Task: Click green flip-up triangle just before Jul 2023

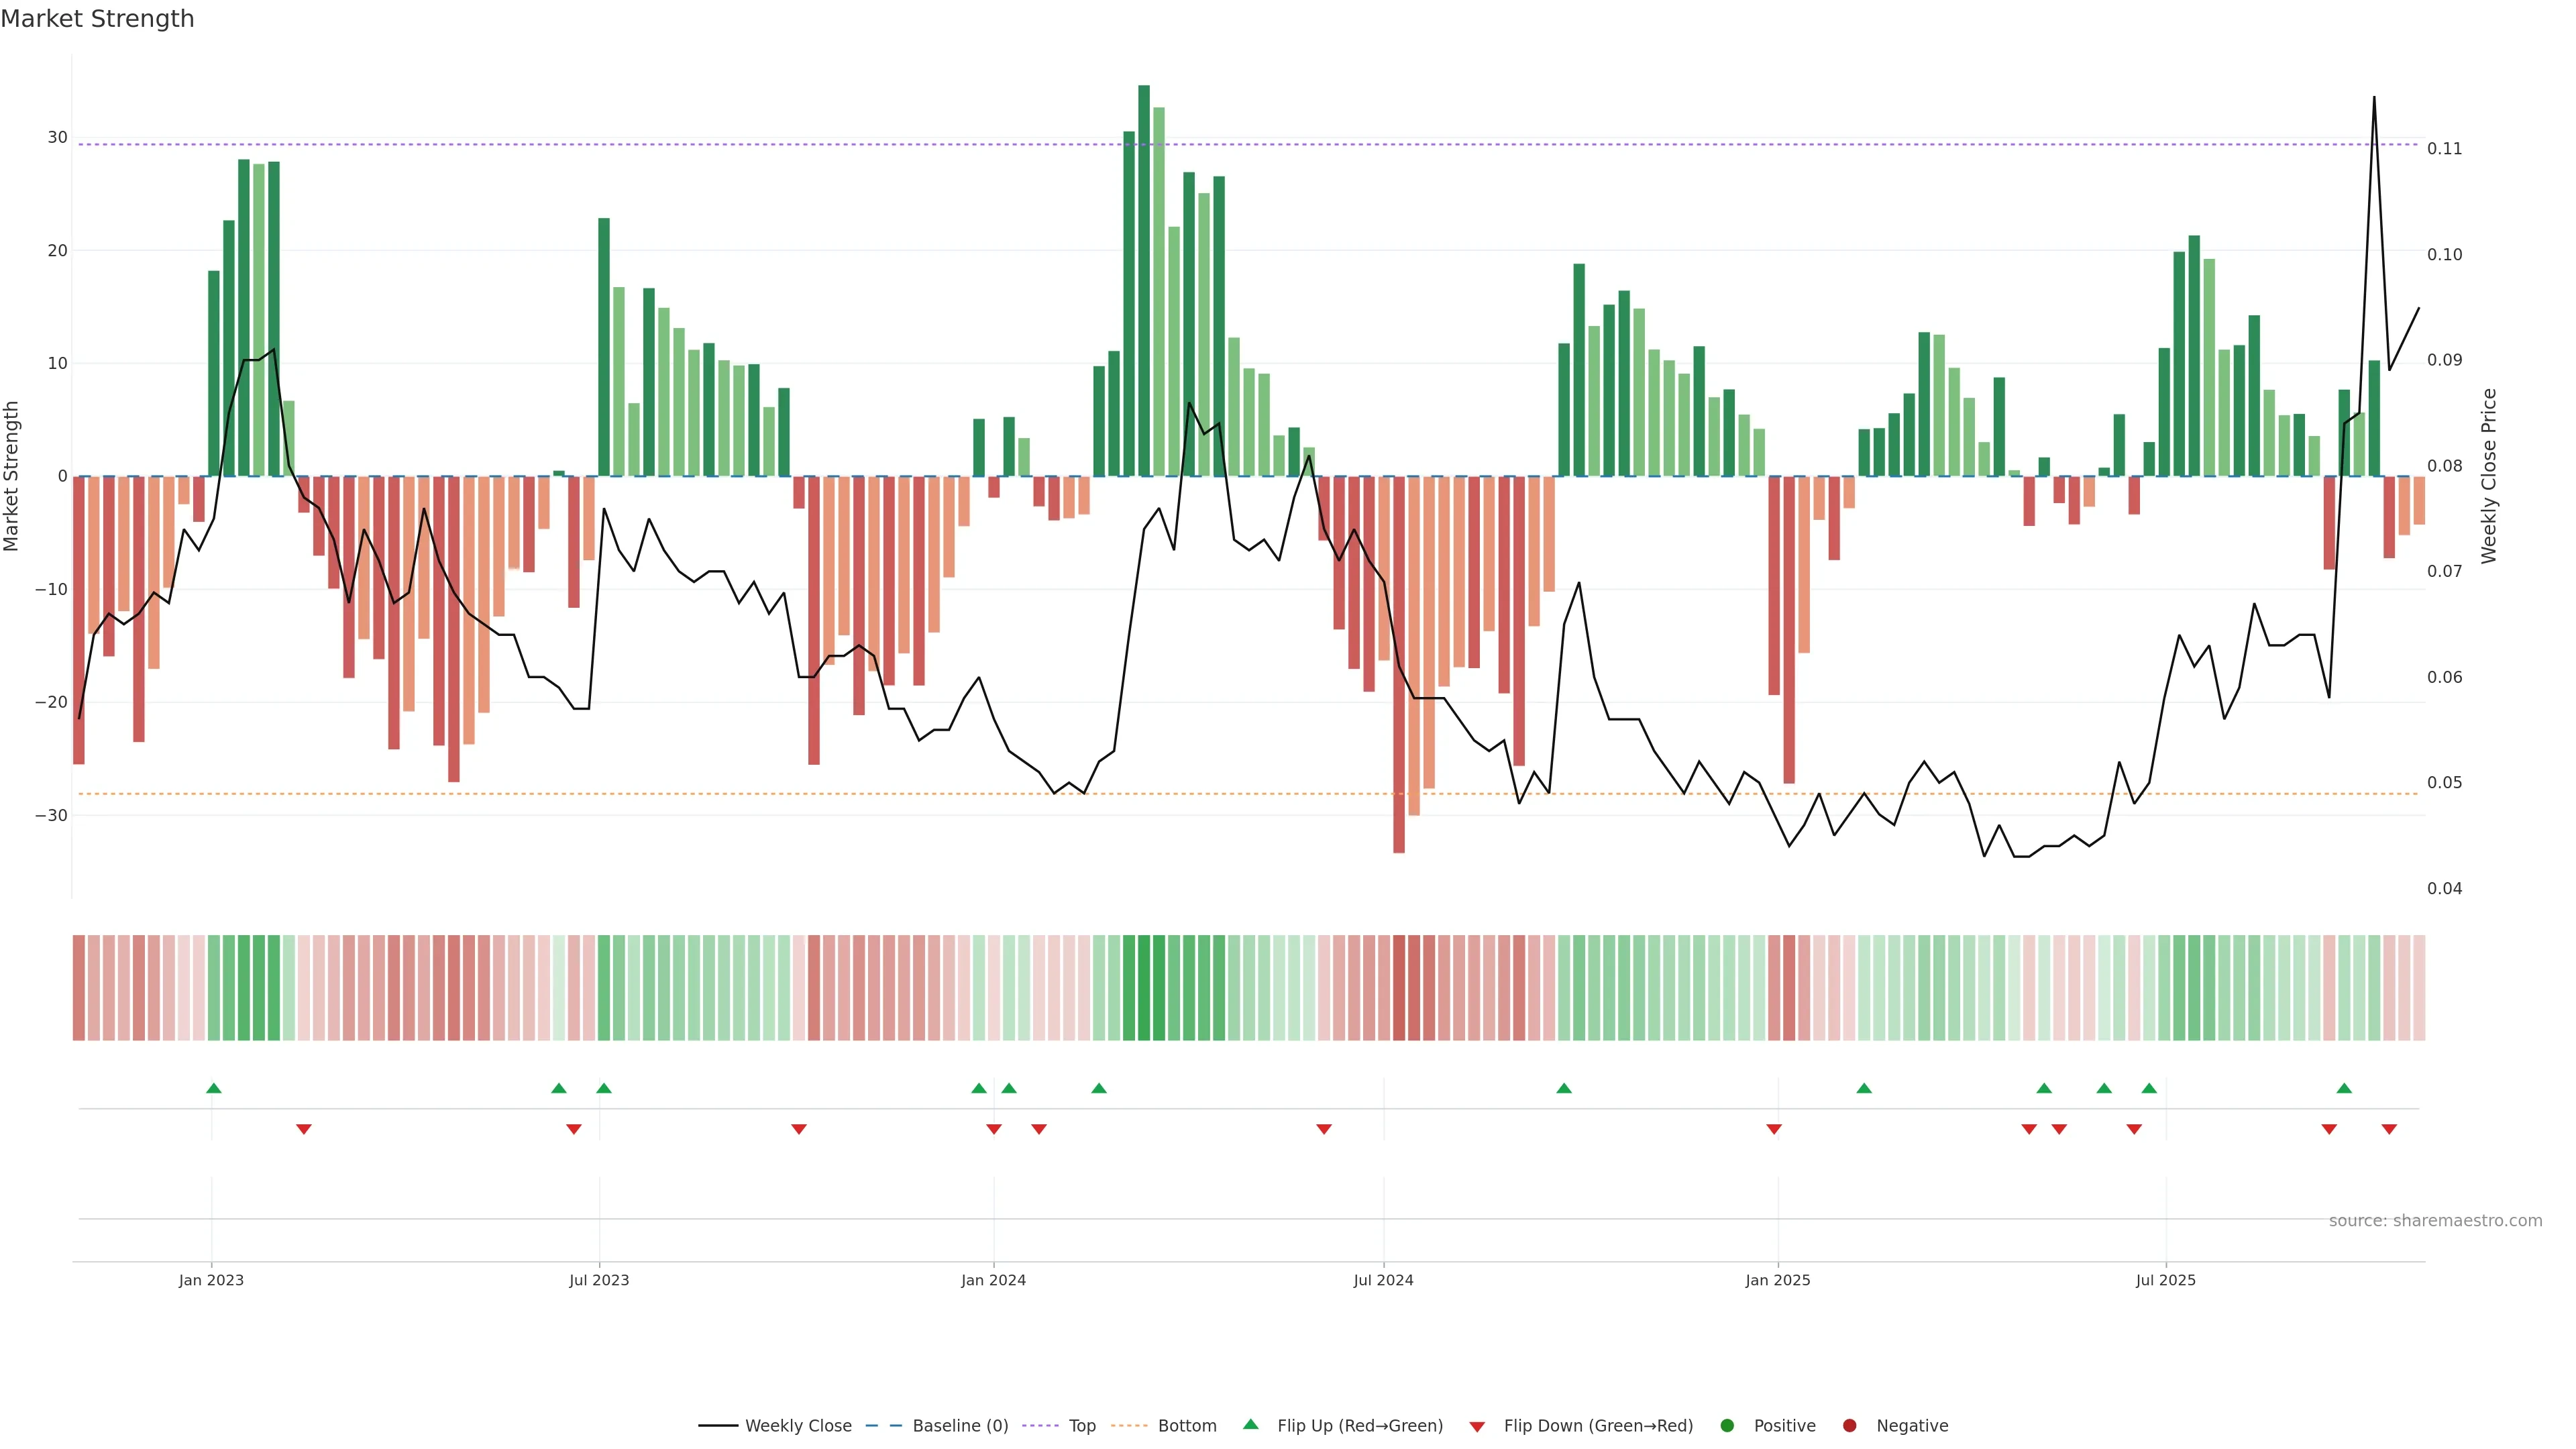Action: click(x=559, y=1088)
